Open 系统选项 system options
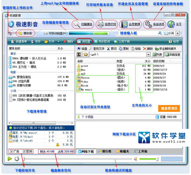Image resolution: width=191 pixels, height=175 pixels. (x=155, y=24)
